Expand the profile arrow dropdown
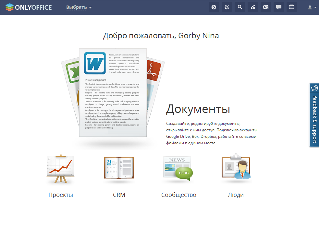 315,7
